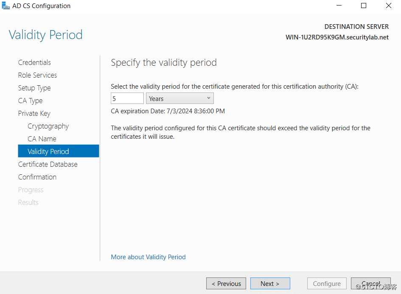
Task: Select the highlighted Validity Period step
Action: (x=58, y=151)
